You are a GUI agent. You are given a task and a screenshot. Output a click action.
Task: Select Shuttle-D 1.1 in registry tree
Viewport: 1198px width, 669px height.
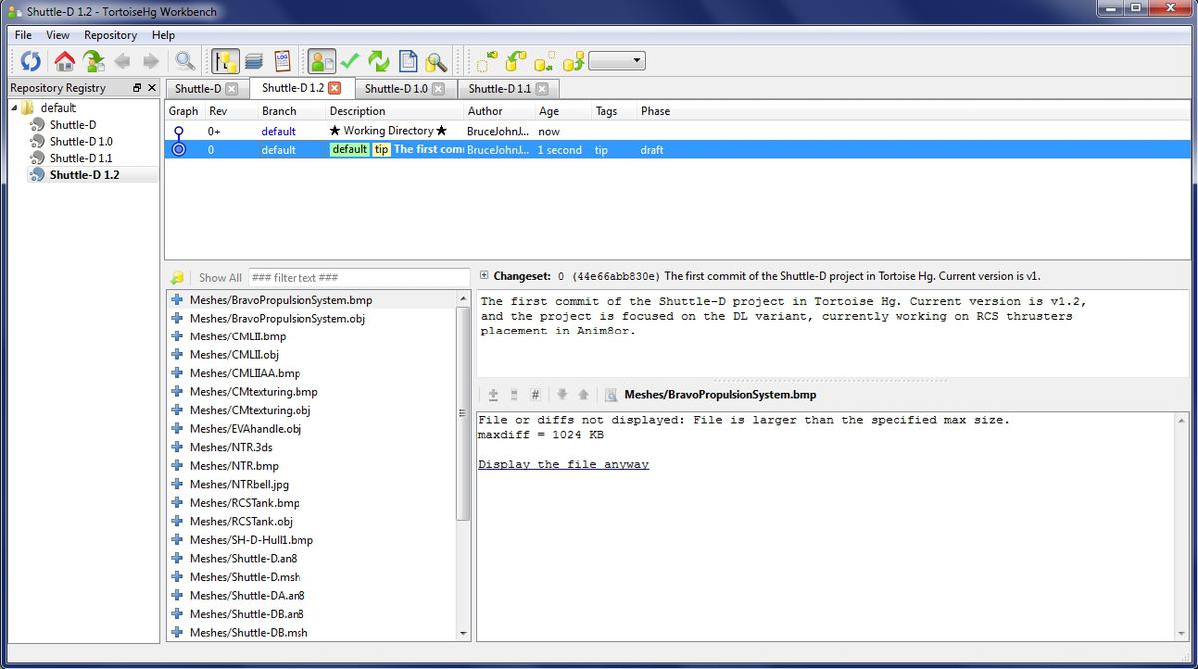(x=81, y=158)
